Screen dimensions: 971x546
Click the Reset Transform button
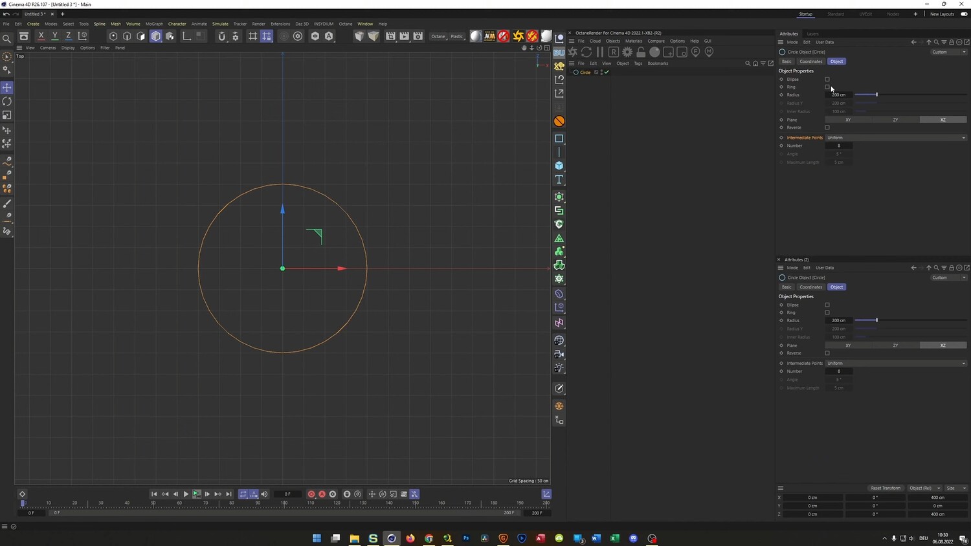pos(886,488)
